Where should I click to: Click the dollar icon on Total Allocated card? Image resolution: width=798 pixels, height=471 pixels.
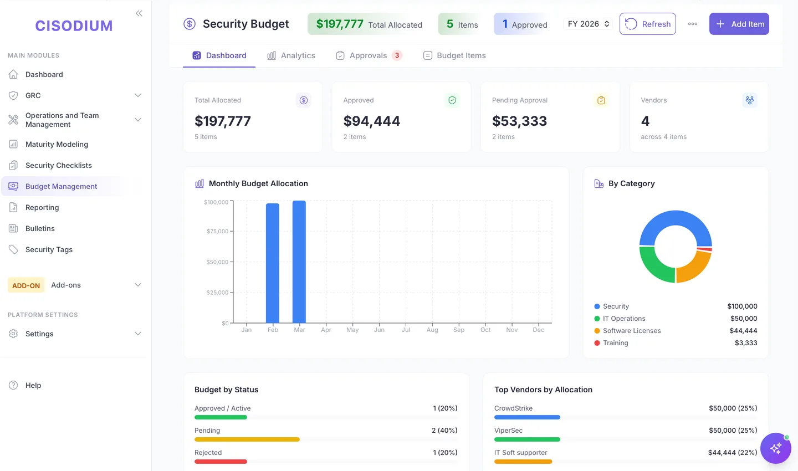304,100
